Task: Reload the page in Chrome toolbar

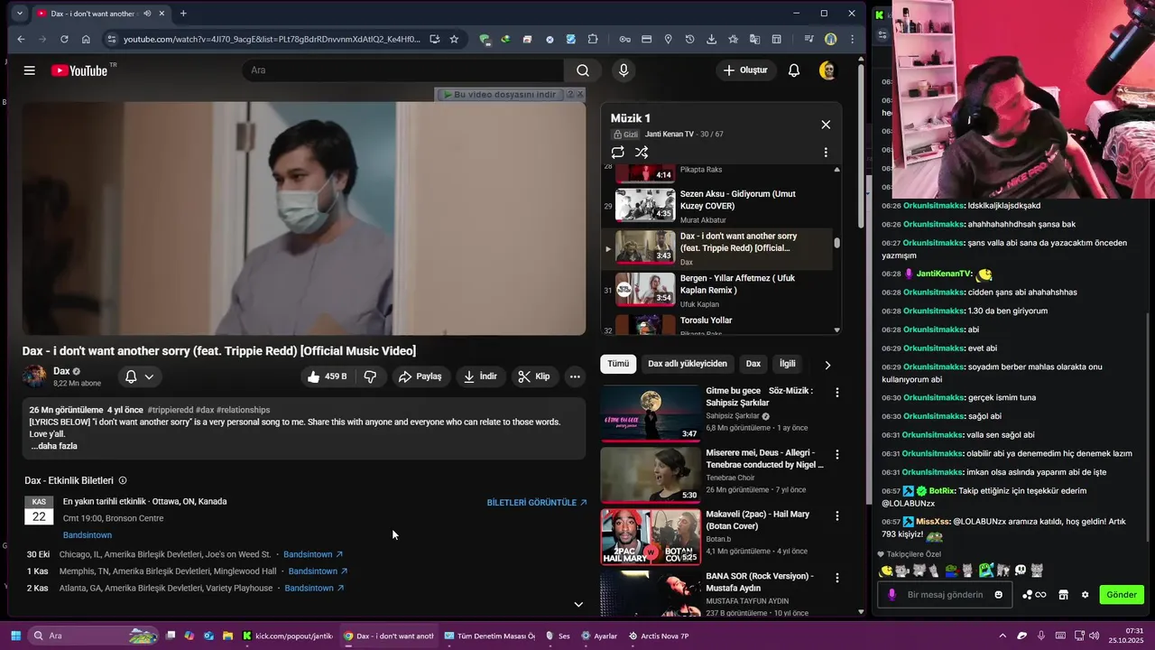Action: [64, 39]
